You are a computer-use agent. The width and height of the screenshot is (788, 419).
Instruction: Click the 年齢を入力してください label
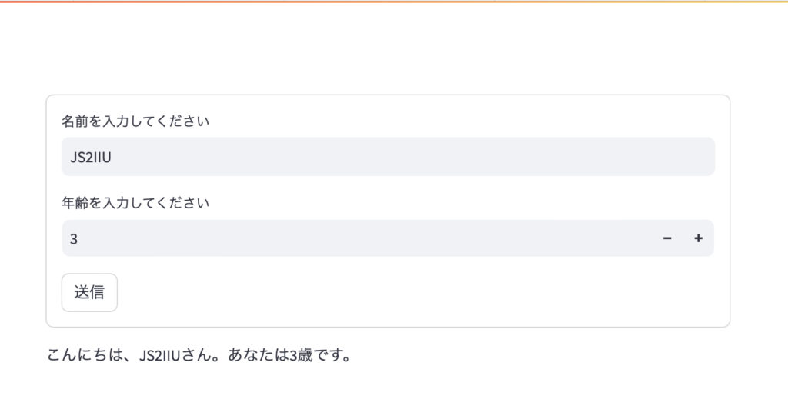(x=135, y=203)
